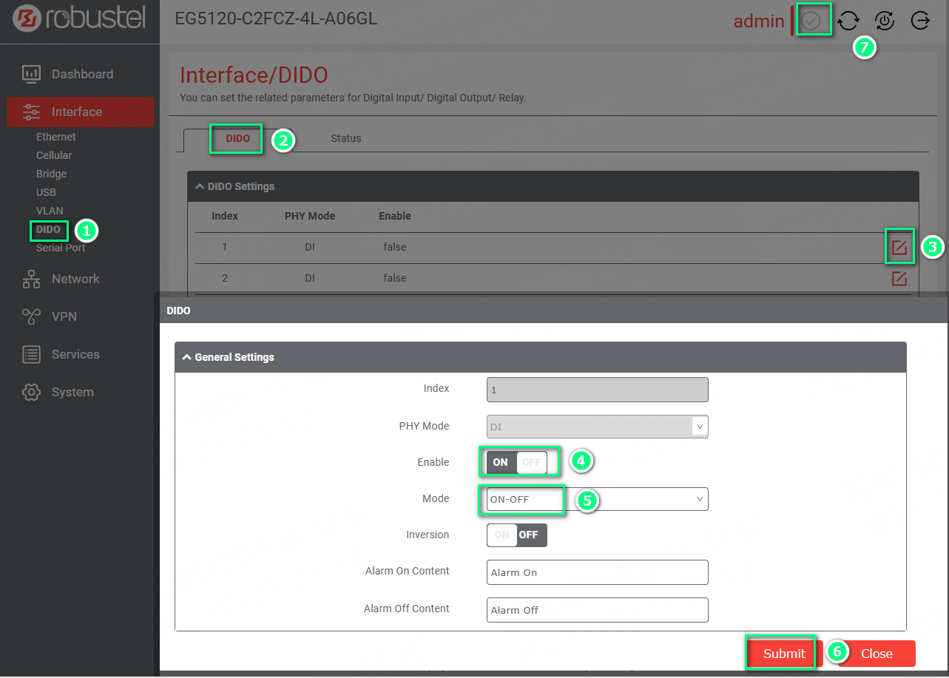Switch to the Status tab
The image size is (949, 678).
[x=345, y=138]
